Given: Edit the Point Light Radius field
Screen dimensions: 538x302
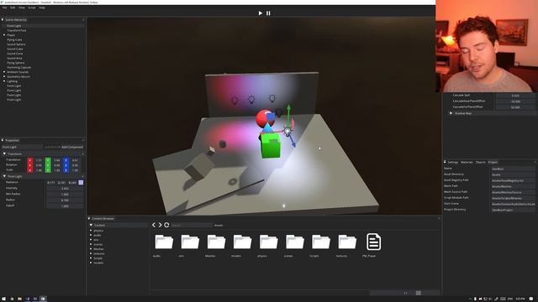Looking at the screenshot, I should 65,200.
